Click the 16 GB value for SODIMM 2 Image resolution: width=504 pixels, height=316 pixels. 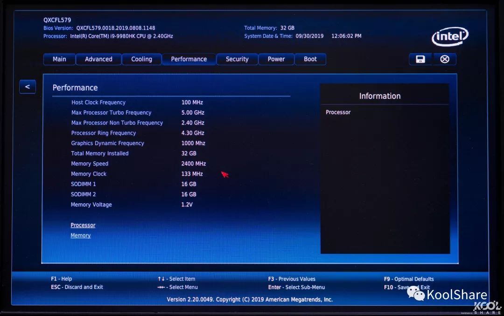click(x=189, y=194)
